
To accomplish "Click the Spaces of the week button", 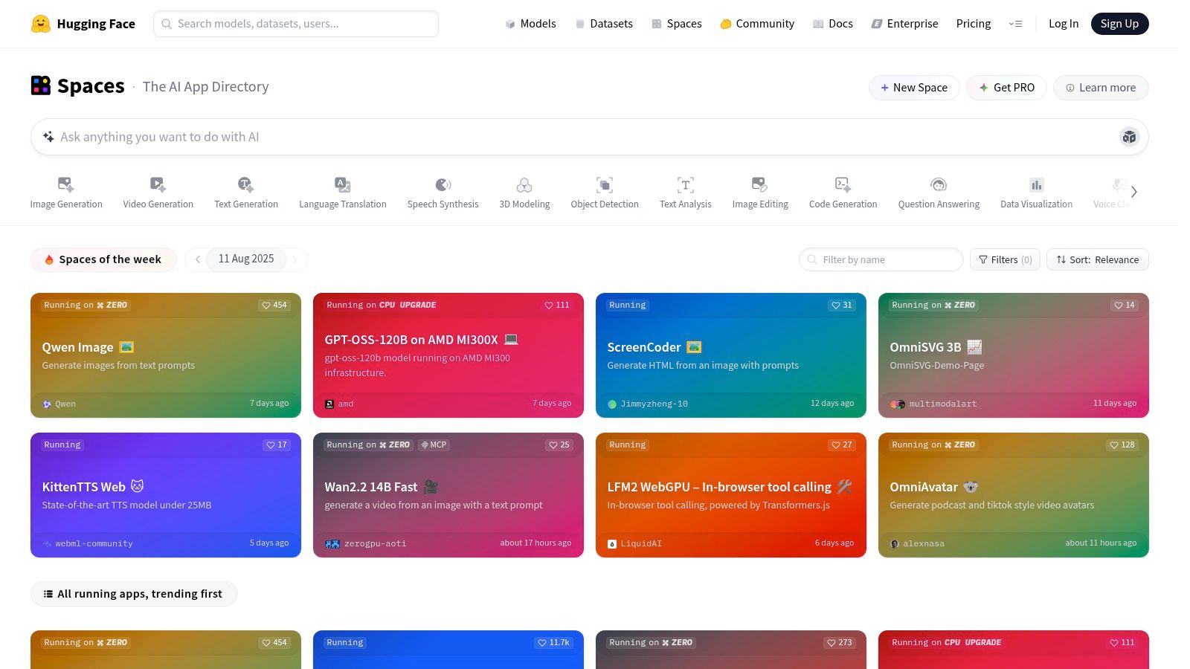I will (x=103, y=259).
